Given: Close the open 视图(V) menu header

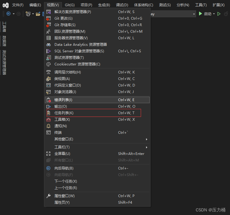Looking at the screenshot, I should pyautogui.click(x=53, y=5).
